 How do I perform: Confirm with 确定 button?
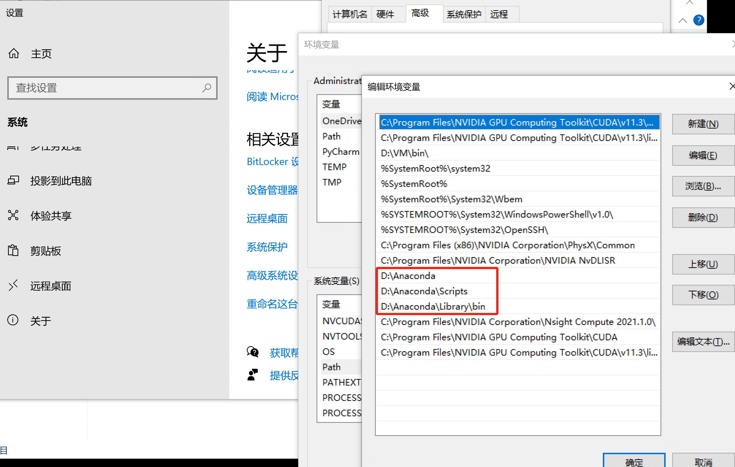tap(634, 461)
